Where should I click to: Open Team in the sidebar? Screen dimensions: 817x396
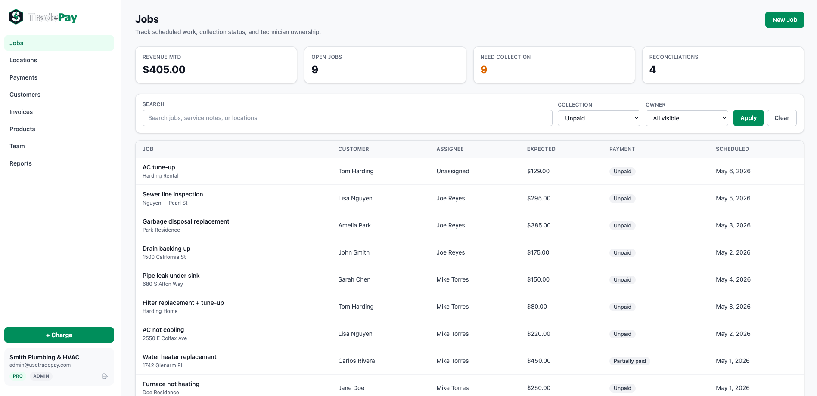point(59,146)
